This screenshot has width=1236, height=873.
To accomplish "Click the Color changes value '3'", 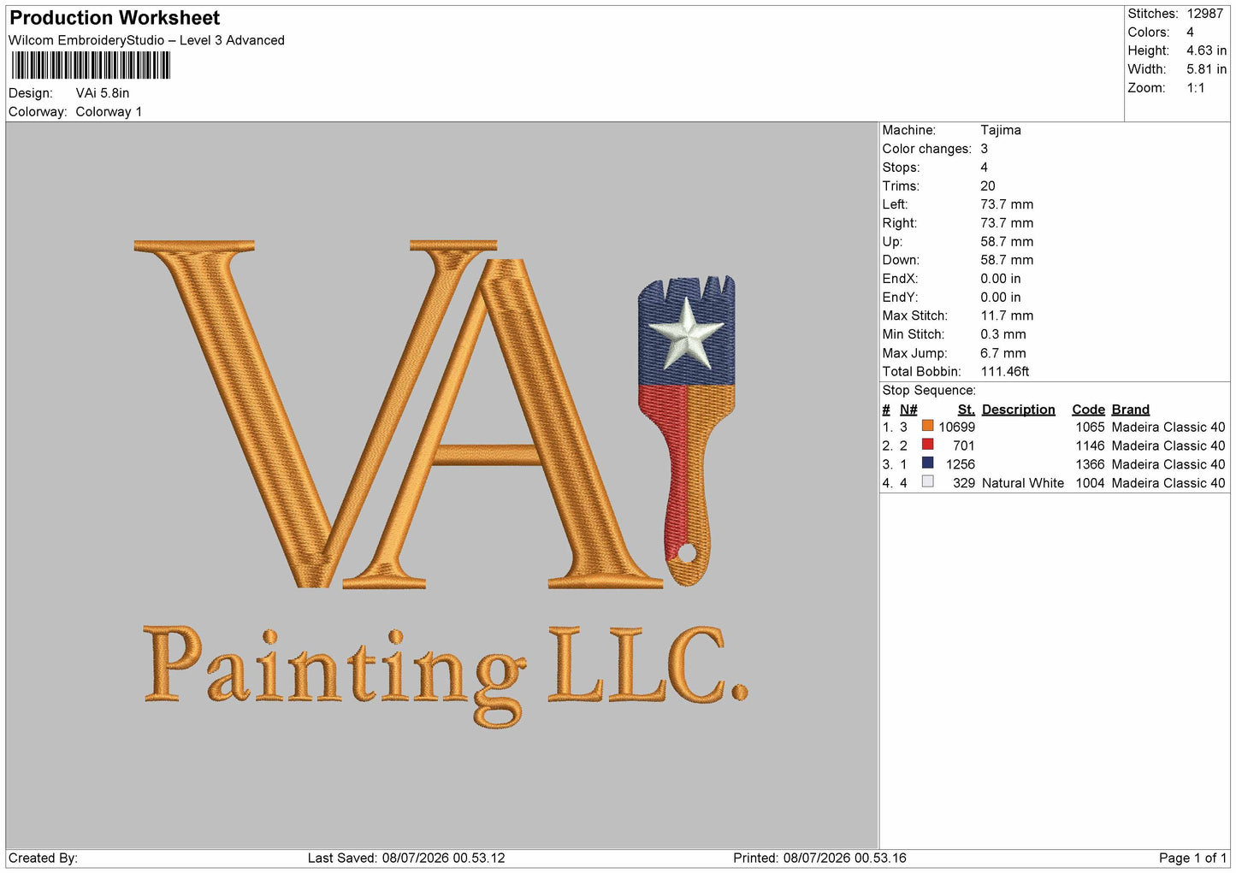I will tap(984, 149).
